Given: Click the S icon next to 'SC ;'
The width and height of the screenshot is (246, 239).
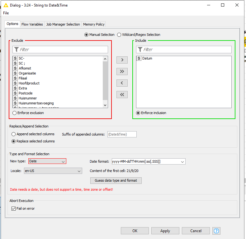Looking at the screenshot, I should tap(15, 63).
